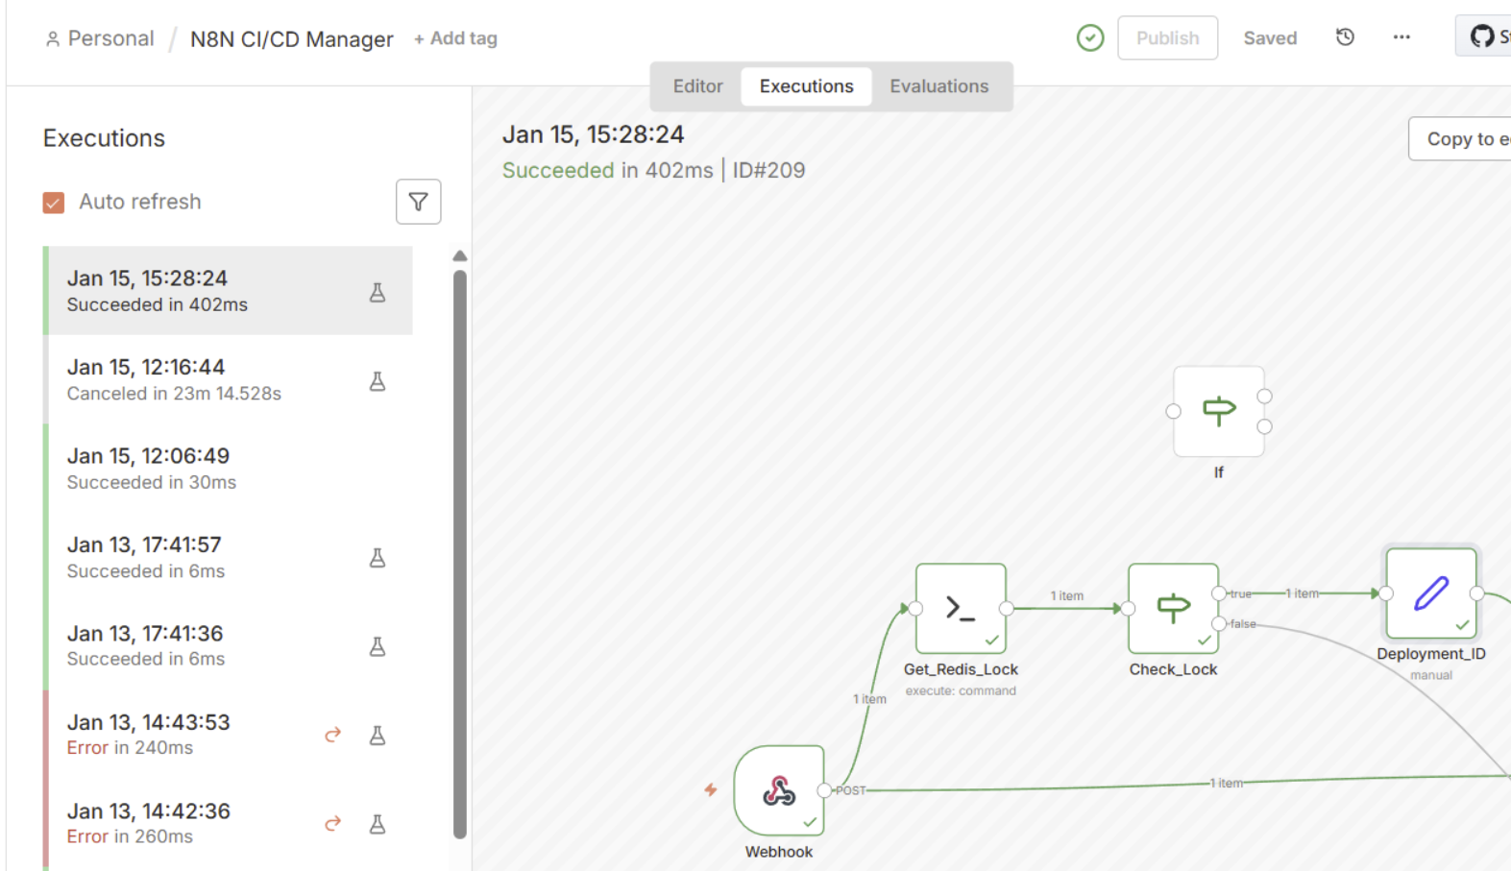Click the Saved status text
Viewport: 1511px width, 871px height.
pos(1270,38)
